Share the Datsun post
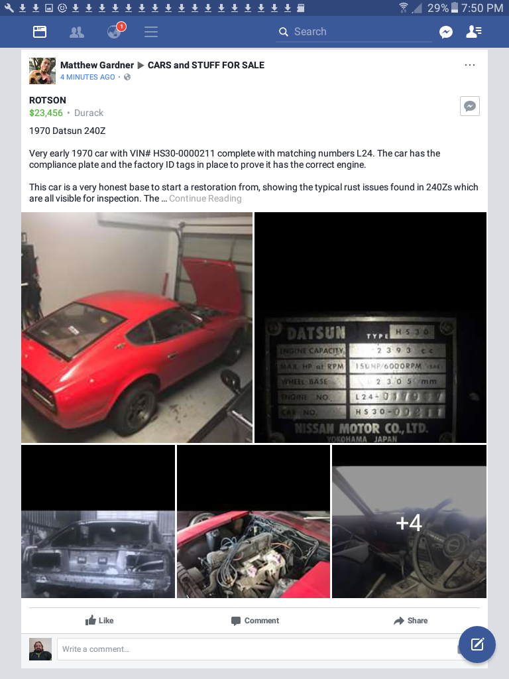The width and height of the screenshot is (509, 679). (x=410, y=621)
